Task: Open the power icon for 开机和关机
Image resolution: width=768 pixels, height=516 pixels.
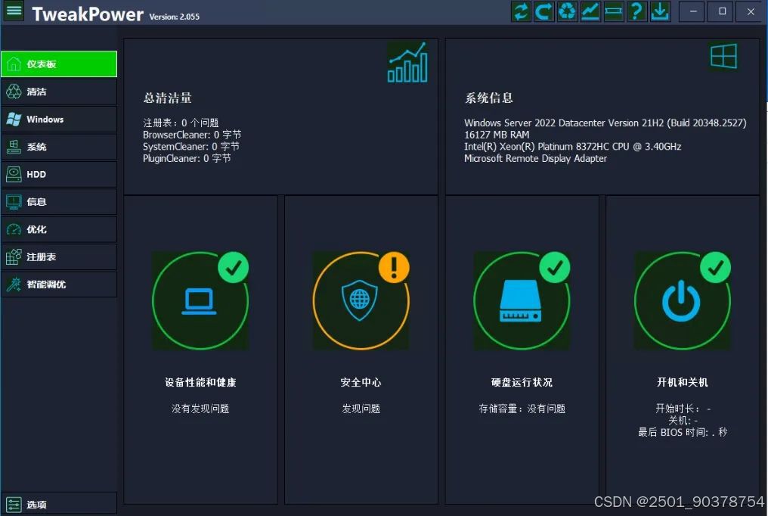Action: point(681,303)
